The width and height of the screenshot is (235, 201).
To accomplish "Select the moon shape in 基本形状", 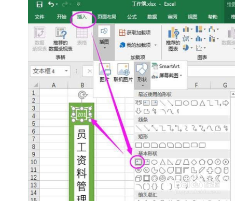I will tap(218, 178).
